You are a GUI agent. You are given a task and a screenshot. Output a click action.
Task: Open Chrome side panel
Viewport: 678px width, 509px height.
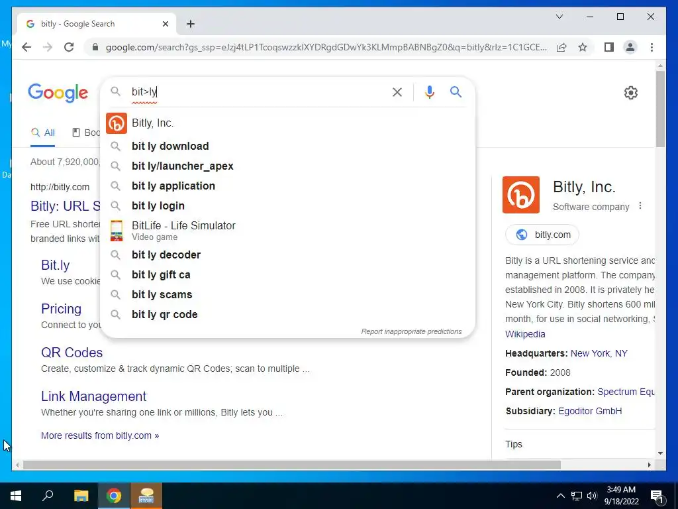coord(609,47)
